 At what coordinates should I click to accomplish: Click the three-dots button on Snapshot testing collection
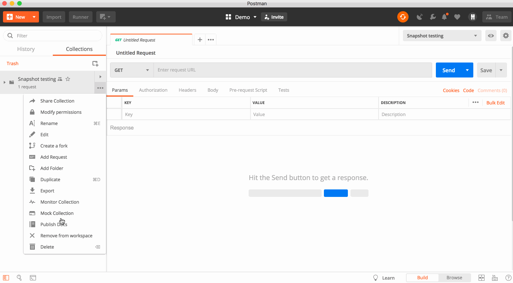click(100, 88)
